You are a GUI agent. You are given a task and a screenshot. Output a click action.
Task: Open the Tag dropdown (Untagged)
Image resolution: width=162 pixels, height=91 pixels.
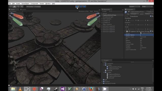coord(134,14)
